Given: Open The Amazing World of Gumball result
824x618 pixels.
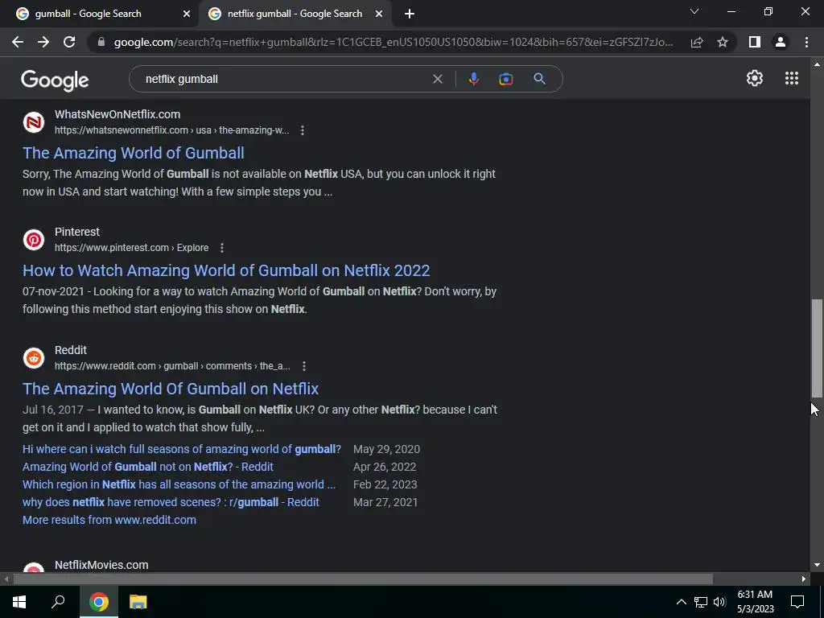Looking at the screenshot, I should pyautogui.click(x=133, y=153).
